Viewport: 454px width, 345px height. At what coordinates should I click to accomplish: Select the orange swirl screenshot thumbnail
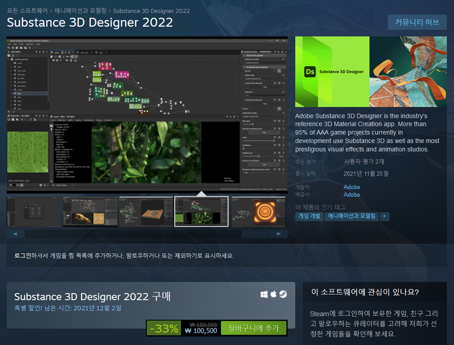pyautogui.click(x=258, y=211)
